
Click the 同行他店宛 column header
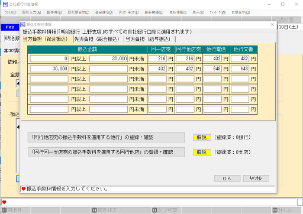tap(189, 50)
